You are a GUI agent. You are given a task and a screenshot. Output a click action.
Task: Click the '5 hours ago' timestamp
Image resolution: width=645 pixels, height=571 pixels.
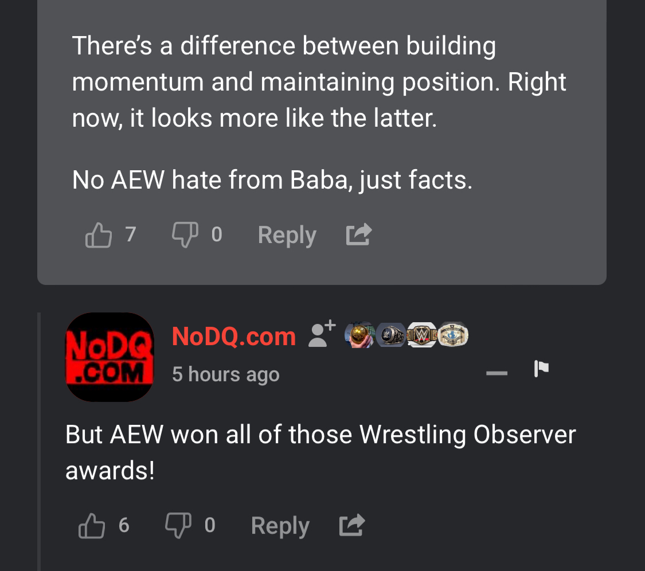[226, 374]
